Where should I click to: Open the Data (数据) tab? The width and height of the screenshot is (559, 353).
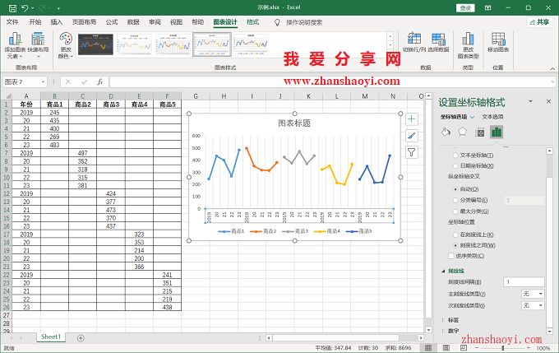pyautogui.click(x=133, y=22)
